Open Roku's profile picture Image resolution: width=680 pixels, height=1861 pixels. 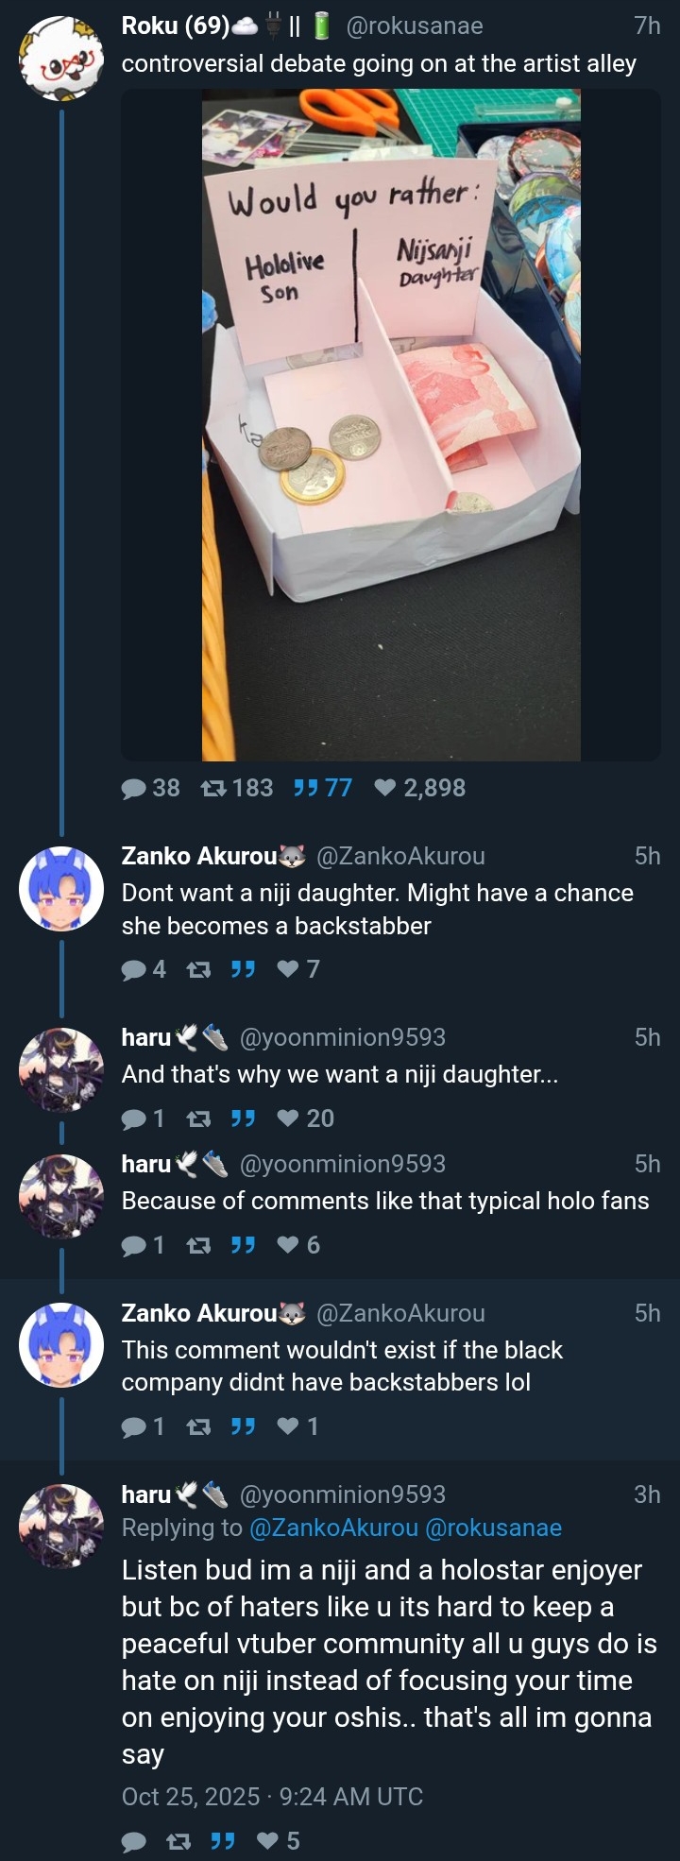[x=61, y=58]
